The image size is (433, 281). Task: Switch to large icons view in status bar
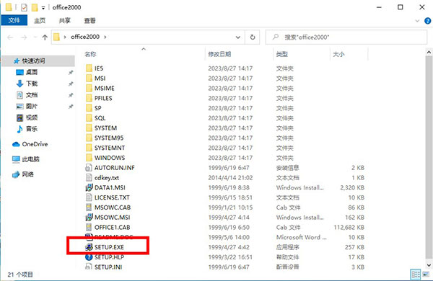coord(426,274)
